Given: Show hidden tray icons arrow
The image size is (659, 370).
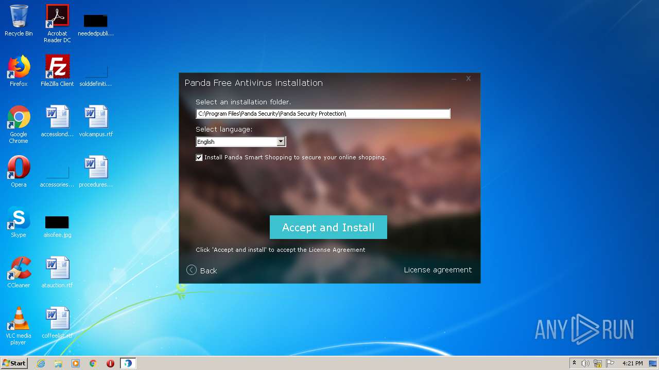Looking at the screenshot, I should [x=574, y=363].
